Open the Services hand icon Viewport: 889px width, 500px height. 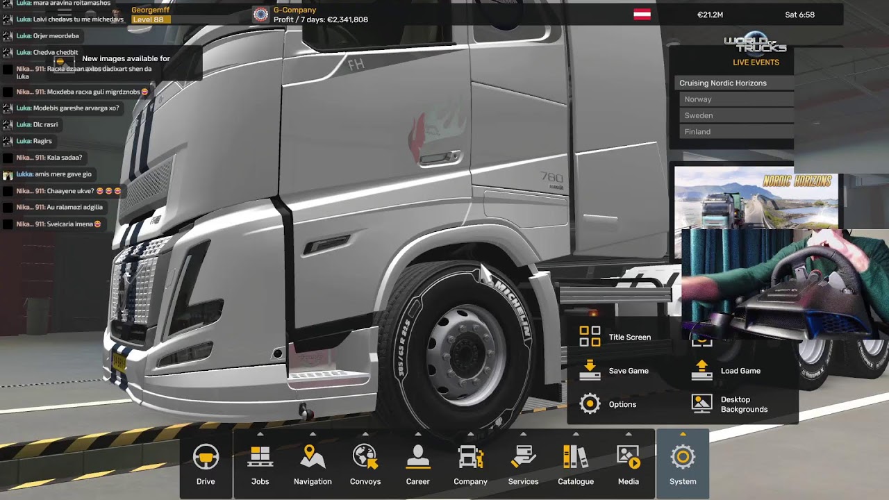point(523,457)
